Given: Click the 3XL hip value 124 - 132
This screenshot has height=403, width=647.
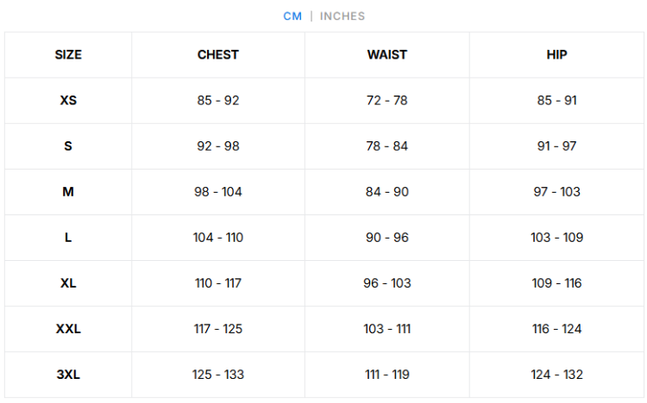Looking at the screenshot, I should point(556,375).
